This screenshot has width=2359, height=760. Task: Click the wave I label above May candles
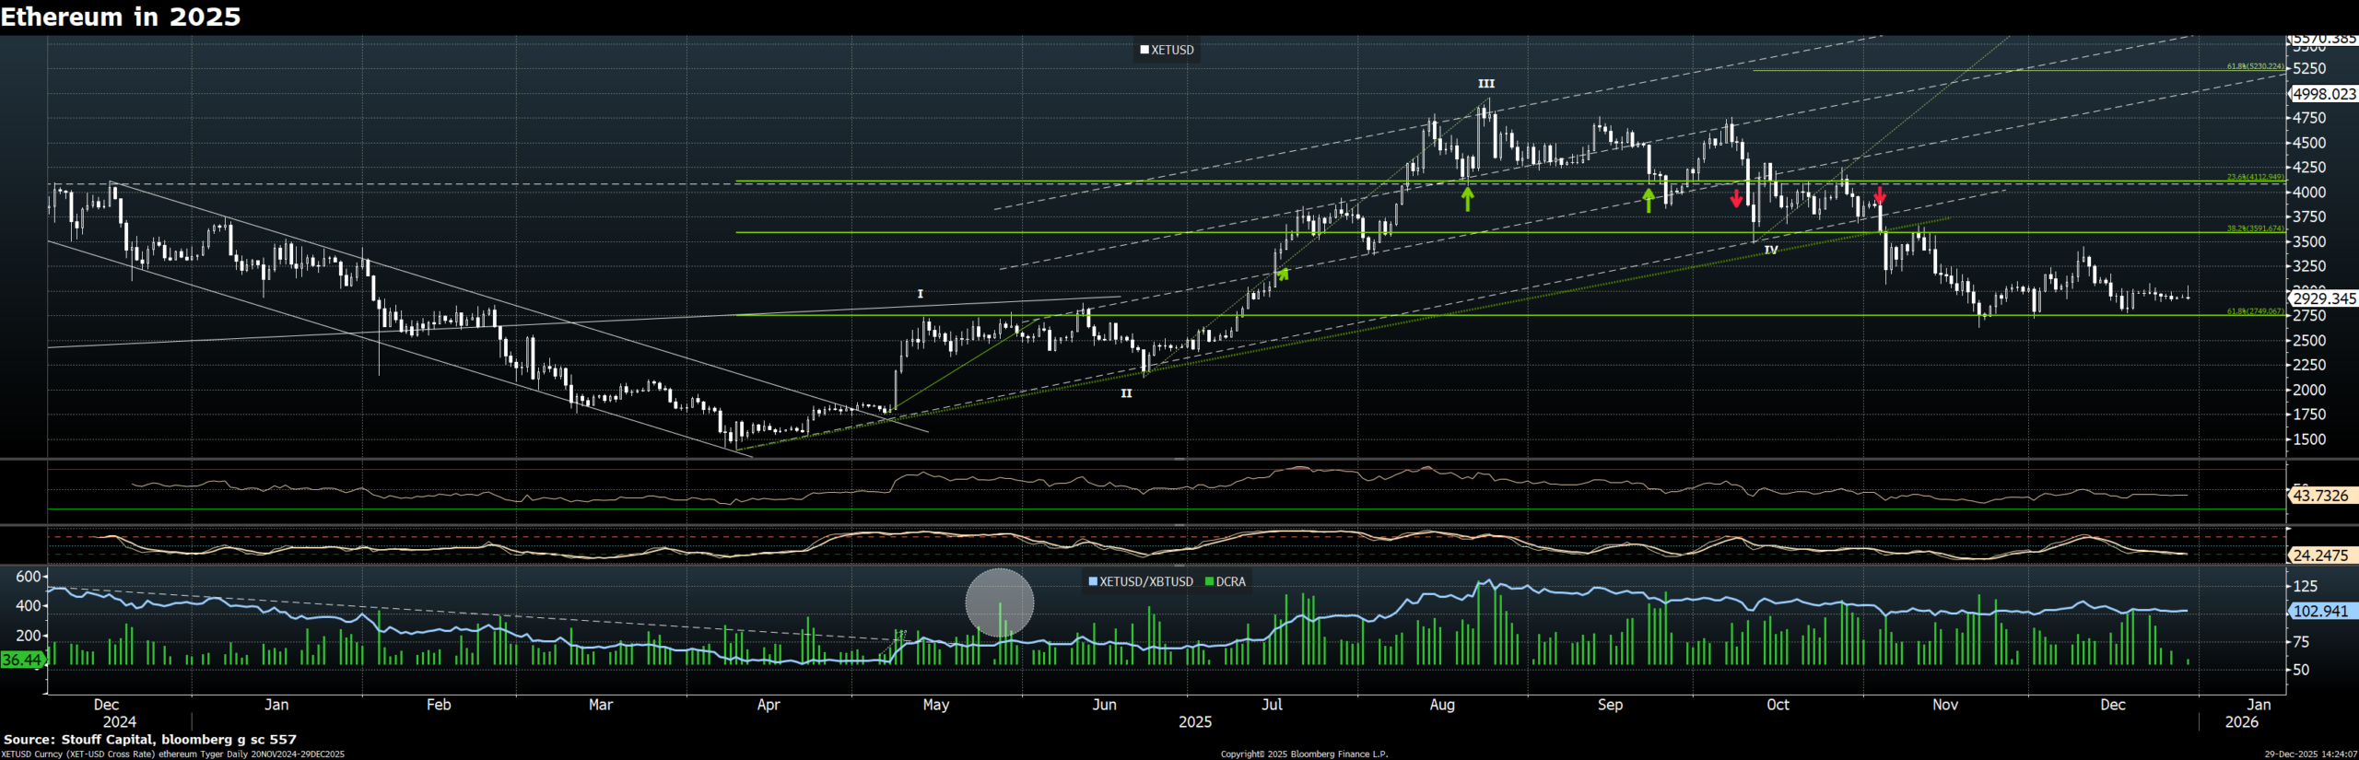pyautogui.click(x=920, y=294)
